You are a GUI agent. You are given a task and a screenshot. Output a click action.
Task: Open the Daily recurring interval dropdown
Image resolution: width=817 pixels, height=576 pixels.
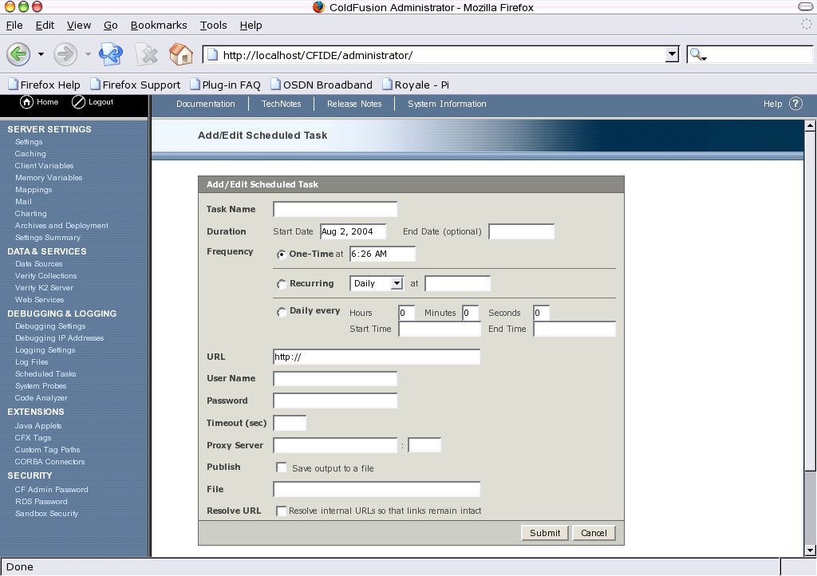point(377,283)
